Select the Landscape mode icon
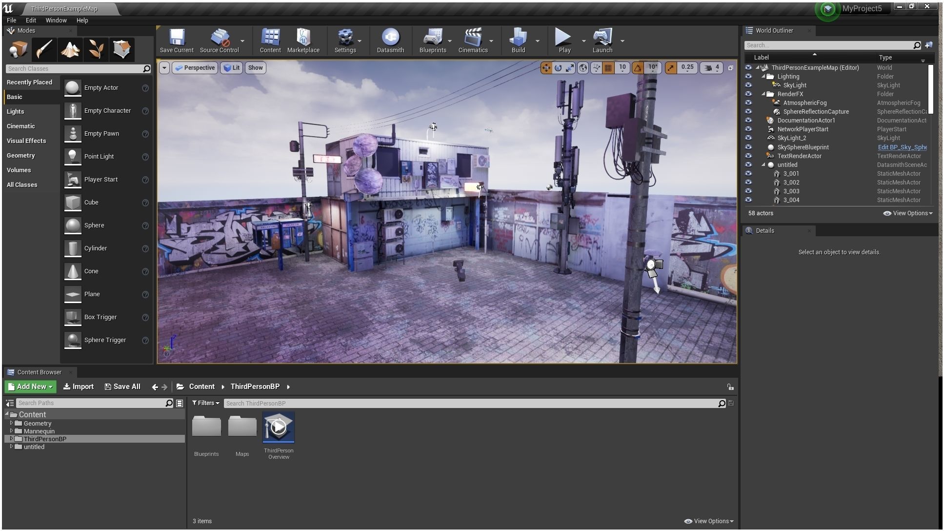This screenshot has width=944, height=531. (70, 49)
